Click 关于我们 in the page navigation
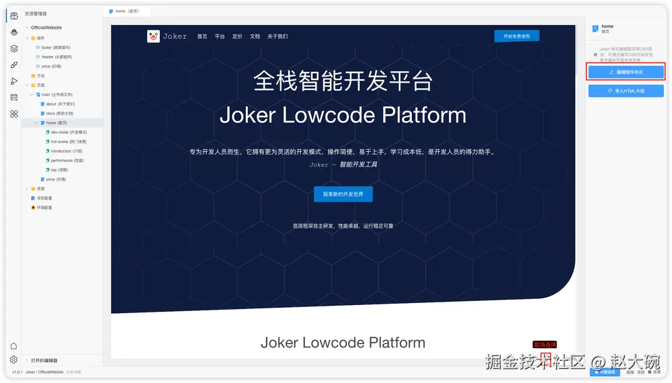Image resolution: width=672 pixels, height=383 pixels. pyautogui.click(x=278, y=36)
